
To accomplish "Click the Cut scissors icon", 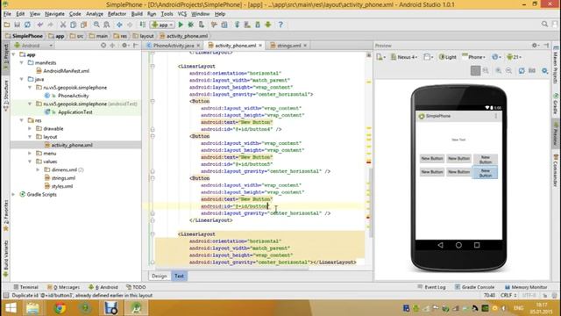I will 63,25.
